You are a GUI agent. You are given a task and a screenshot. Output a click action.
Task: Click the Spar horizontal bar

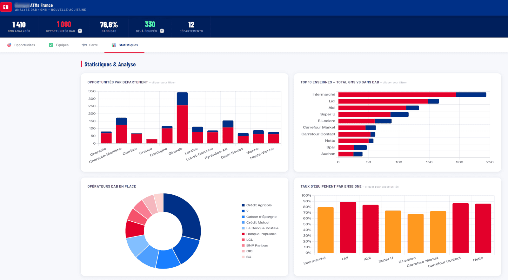click(x=352, y=147)
